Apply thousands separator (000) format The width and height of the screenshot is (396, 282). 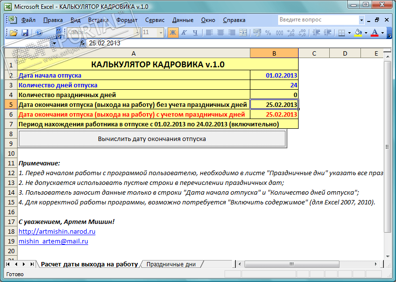pyautogui.click(x=279, y=33)
